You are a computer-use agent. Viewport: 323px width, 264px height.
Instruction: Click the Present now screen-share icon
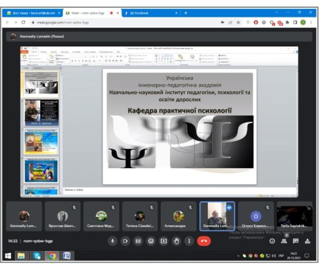click(163, 241)
